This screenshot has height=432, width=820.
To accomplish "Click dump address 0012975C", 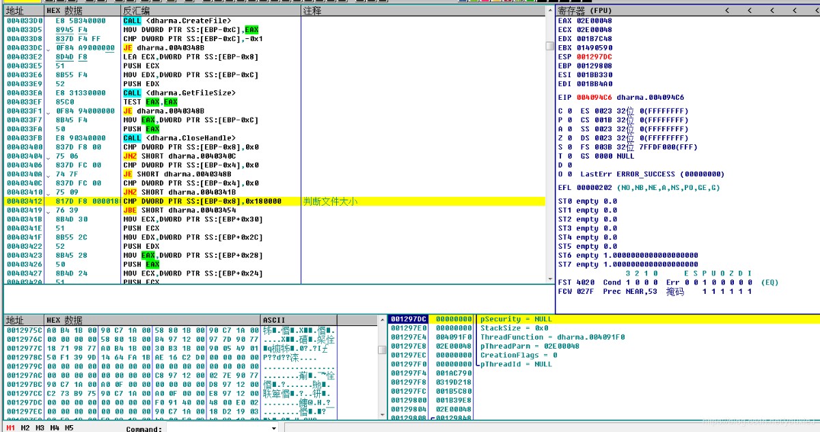I will point(24,330).
